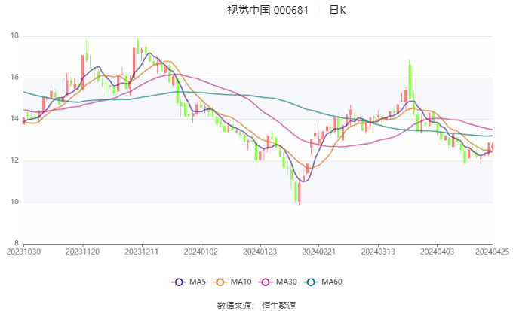This screenshot has width=513, height=311.
Task: Click the x-axis date label 20231211
Action: (x=142, y=252)
